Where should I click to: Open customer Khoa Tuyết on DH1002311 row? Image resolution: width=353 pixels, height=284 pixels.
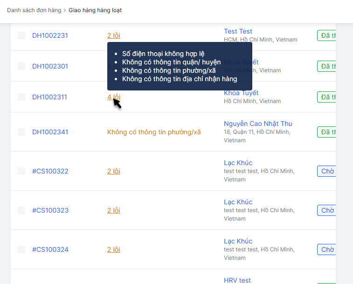coord(241,93)
